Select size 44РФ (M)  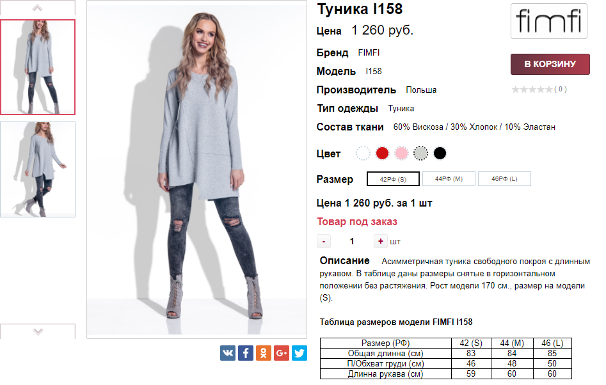click(449, 179)
